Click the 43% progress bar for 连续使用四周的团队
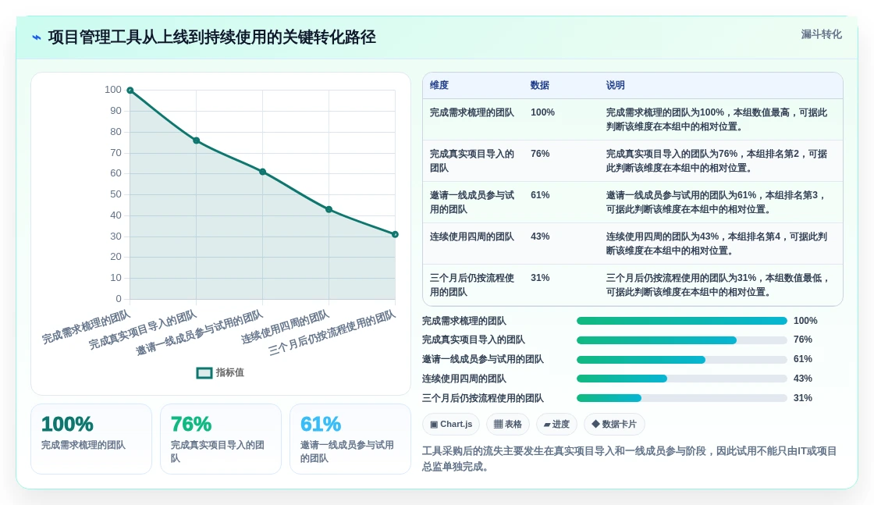 tap(681, 379)
